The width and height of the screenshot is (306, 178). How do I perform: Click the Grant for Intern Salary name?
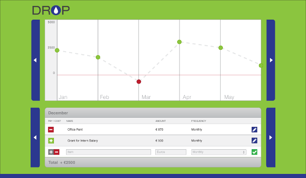coord(83,141)
